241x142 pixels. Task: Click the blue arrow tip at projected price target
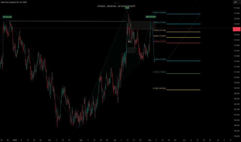154,61
